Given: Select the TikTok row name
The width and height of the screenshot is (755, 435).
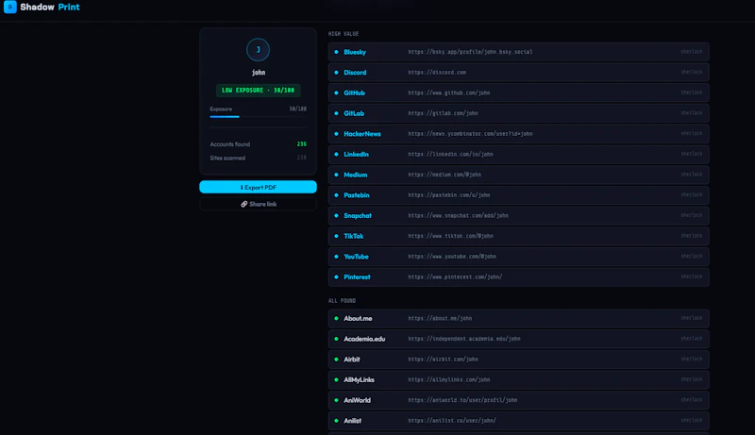Looking at the screenshot, I should coord(353,236).
